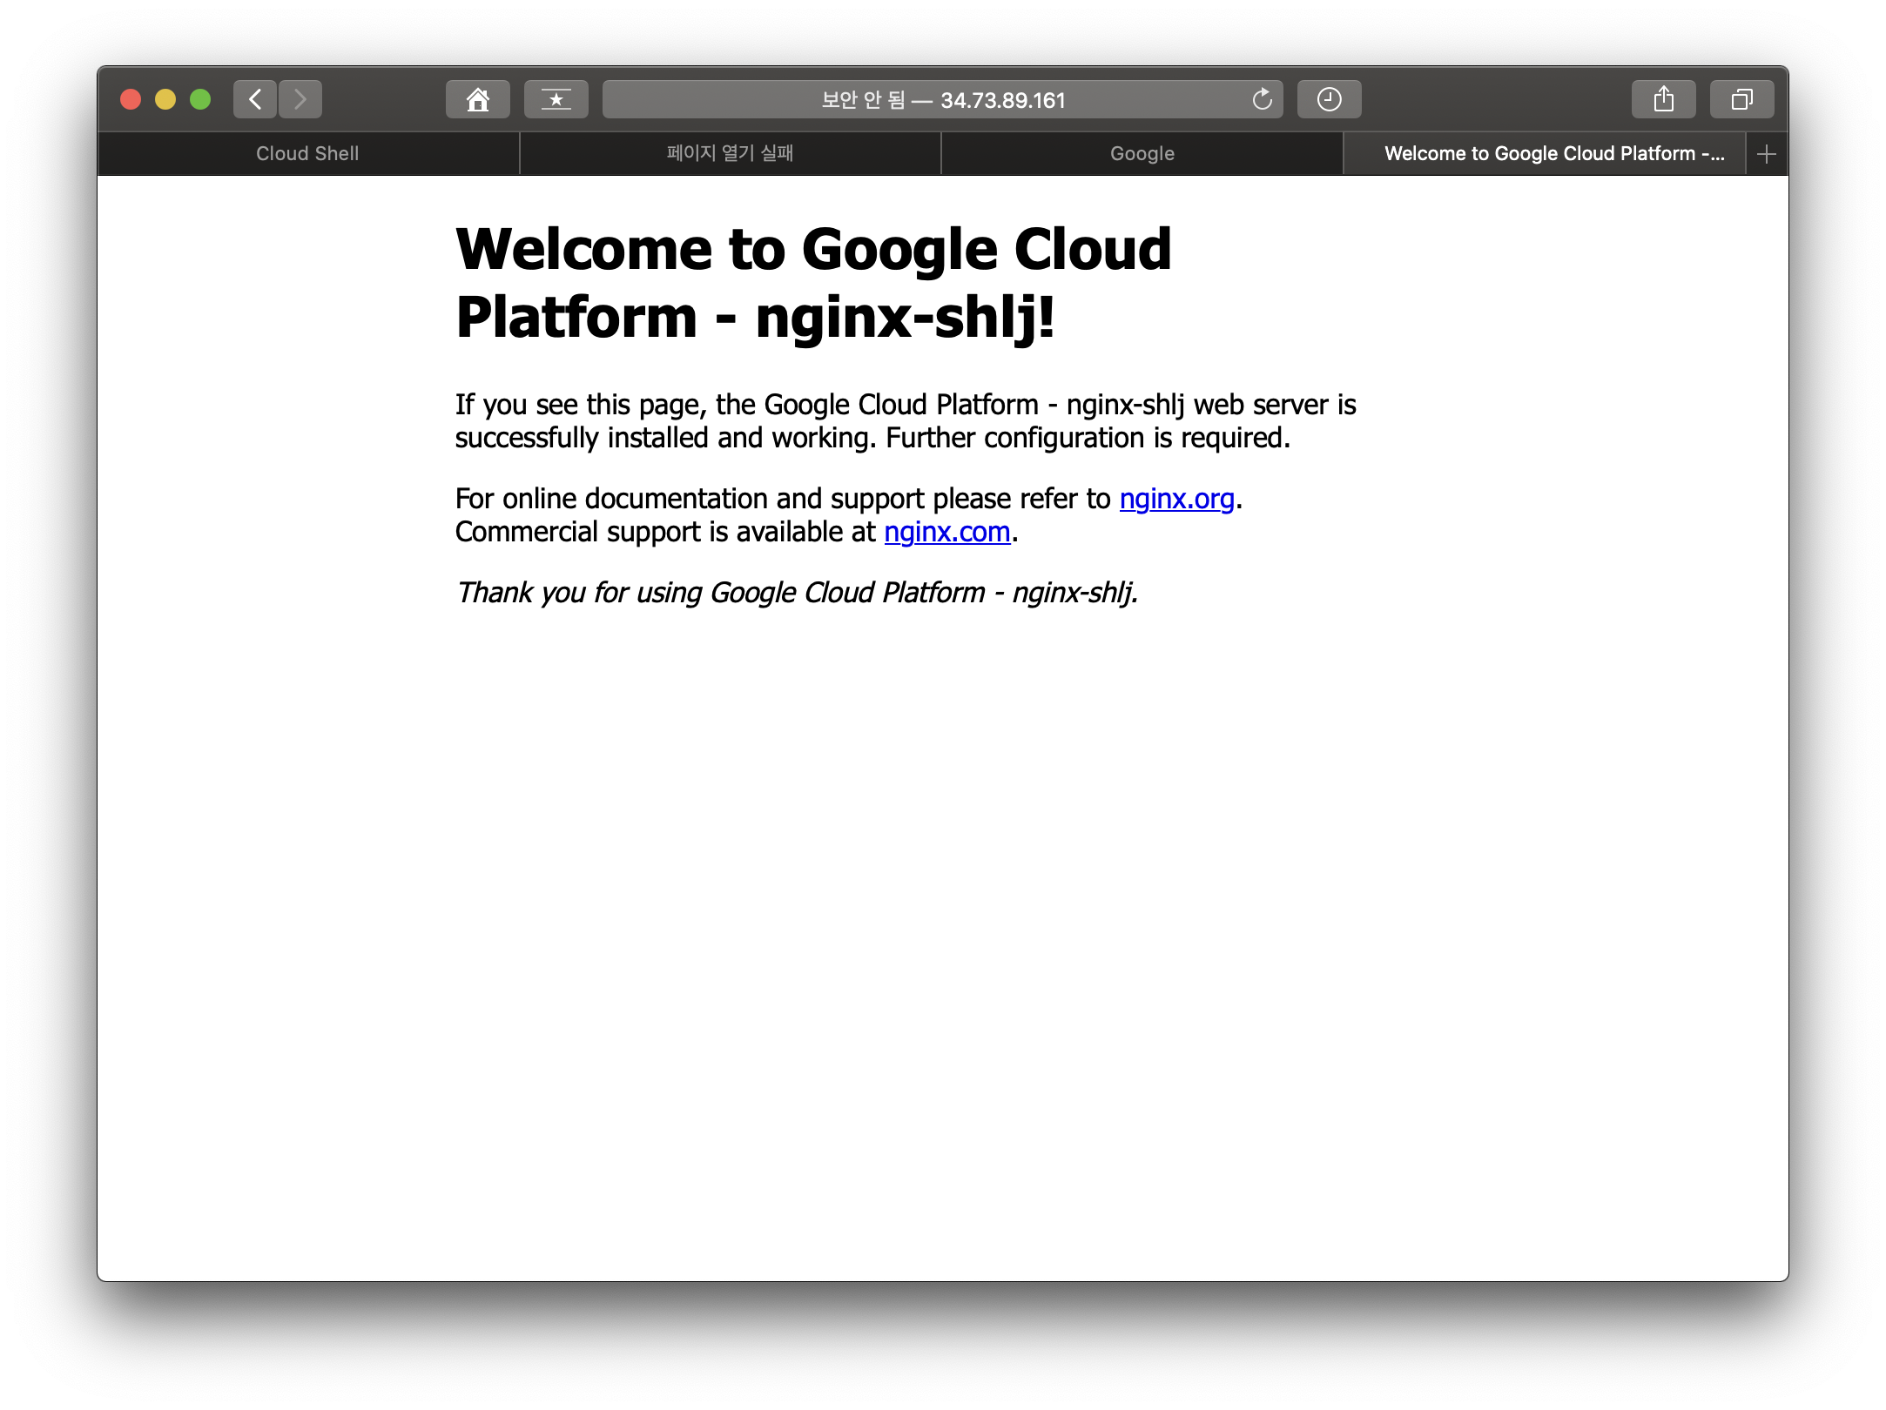The width and height of the screenshot is (1886, 1410).
Task: Open the history clock button
Action: [1329, 99]
